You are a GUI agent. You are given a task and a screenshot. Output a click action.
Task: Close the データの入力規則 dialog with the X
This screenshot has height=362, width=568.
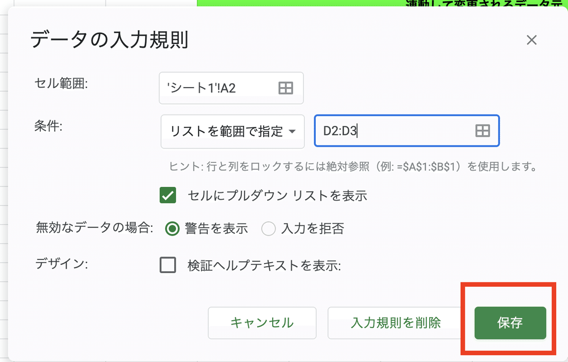(x=531, y=40)
